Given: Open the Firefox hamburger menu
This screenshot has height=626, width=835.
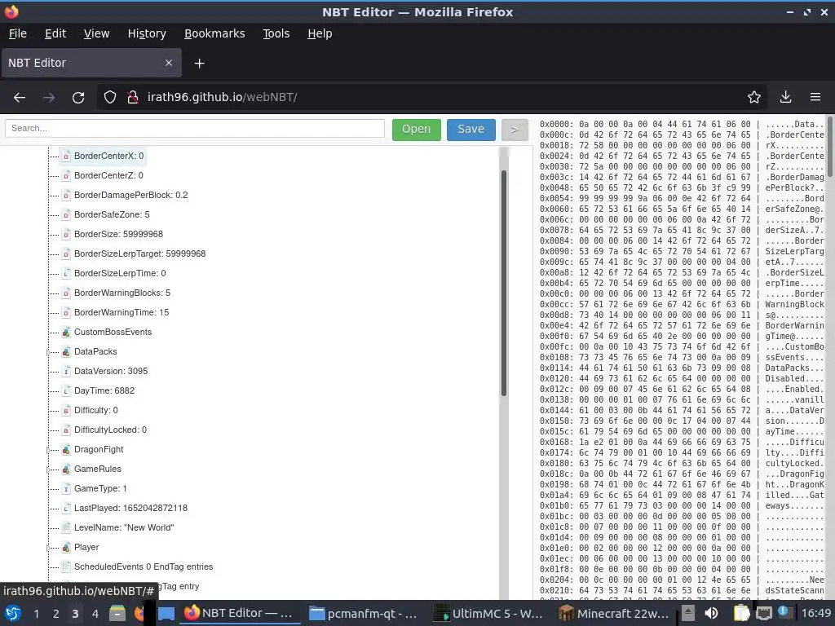Looking at the screenshot, I should point(815,98).
